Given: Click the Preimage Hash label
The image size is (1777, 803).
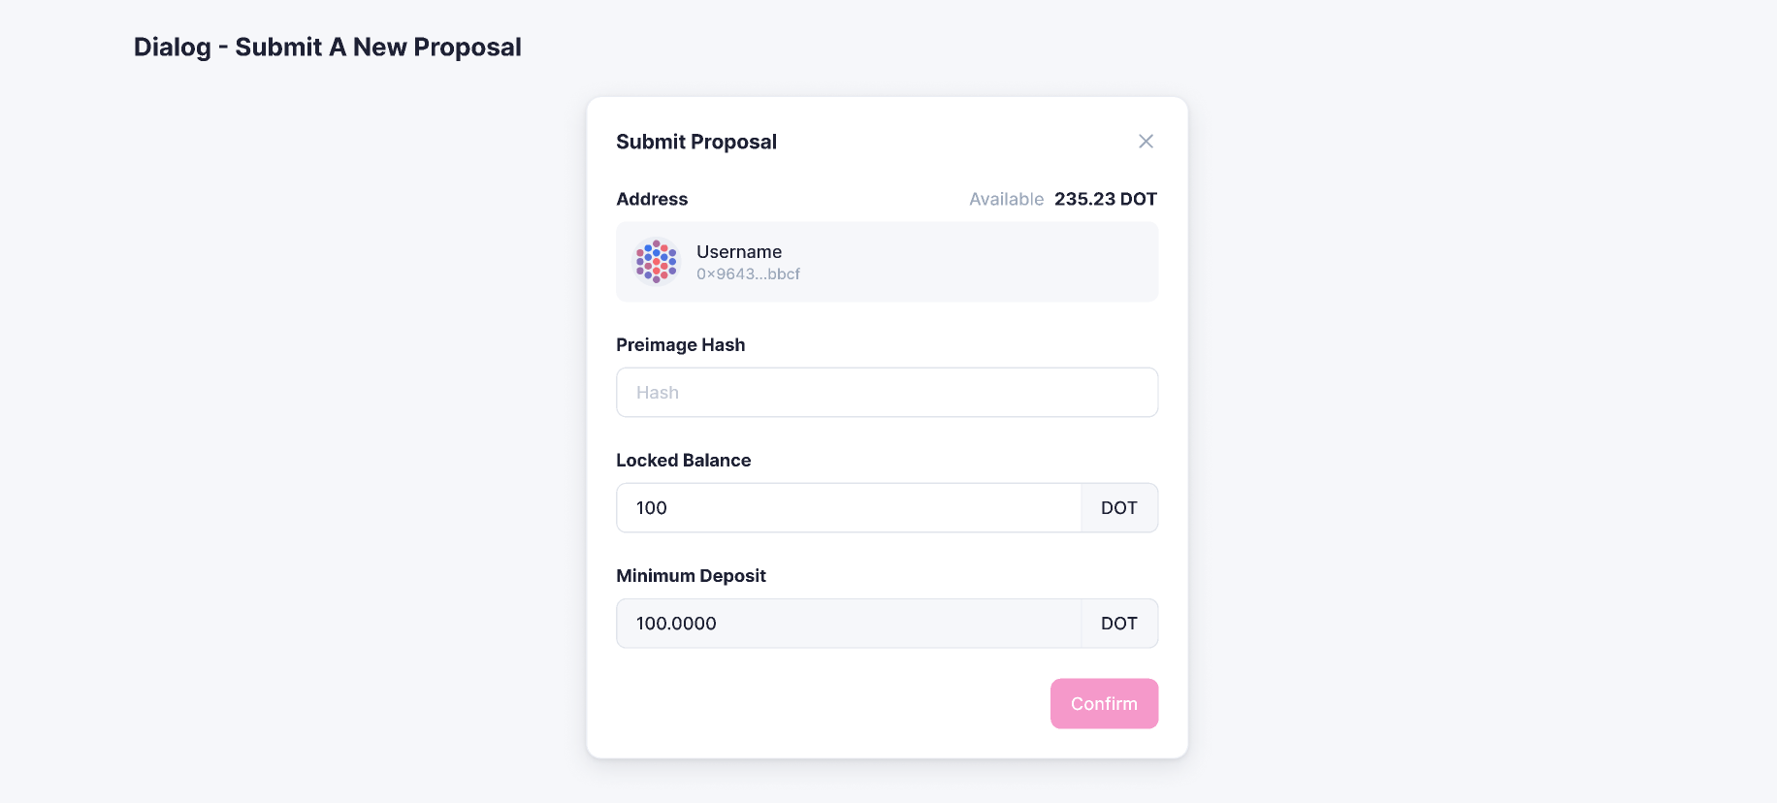Looking at the screenshot, I should 680,344.
